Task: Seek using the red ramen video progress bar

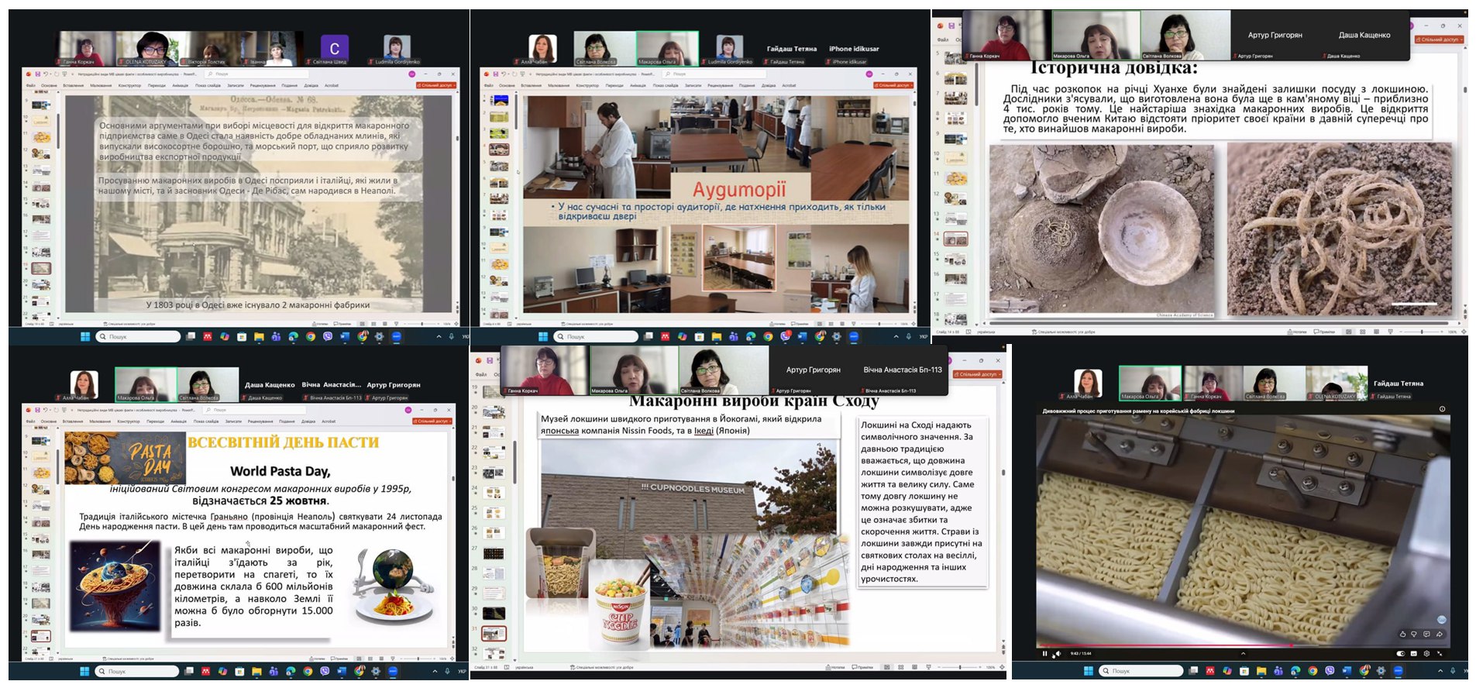Action: tap(1162, 645)
